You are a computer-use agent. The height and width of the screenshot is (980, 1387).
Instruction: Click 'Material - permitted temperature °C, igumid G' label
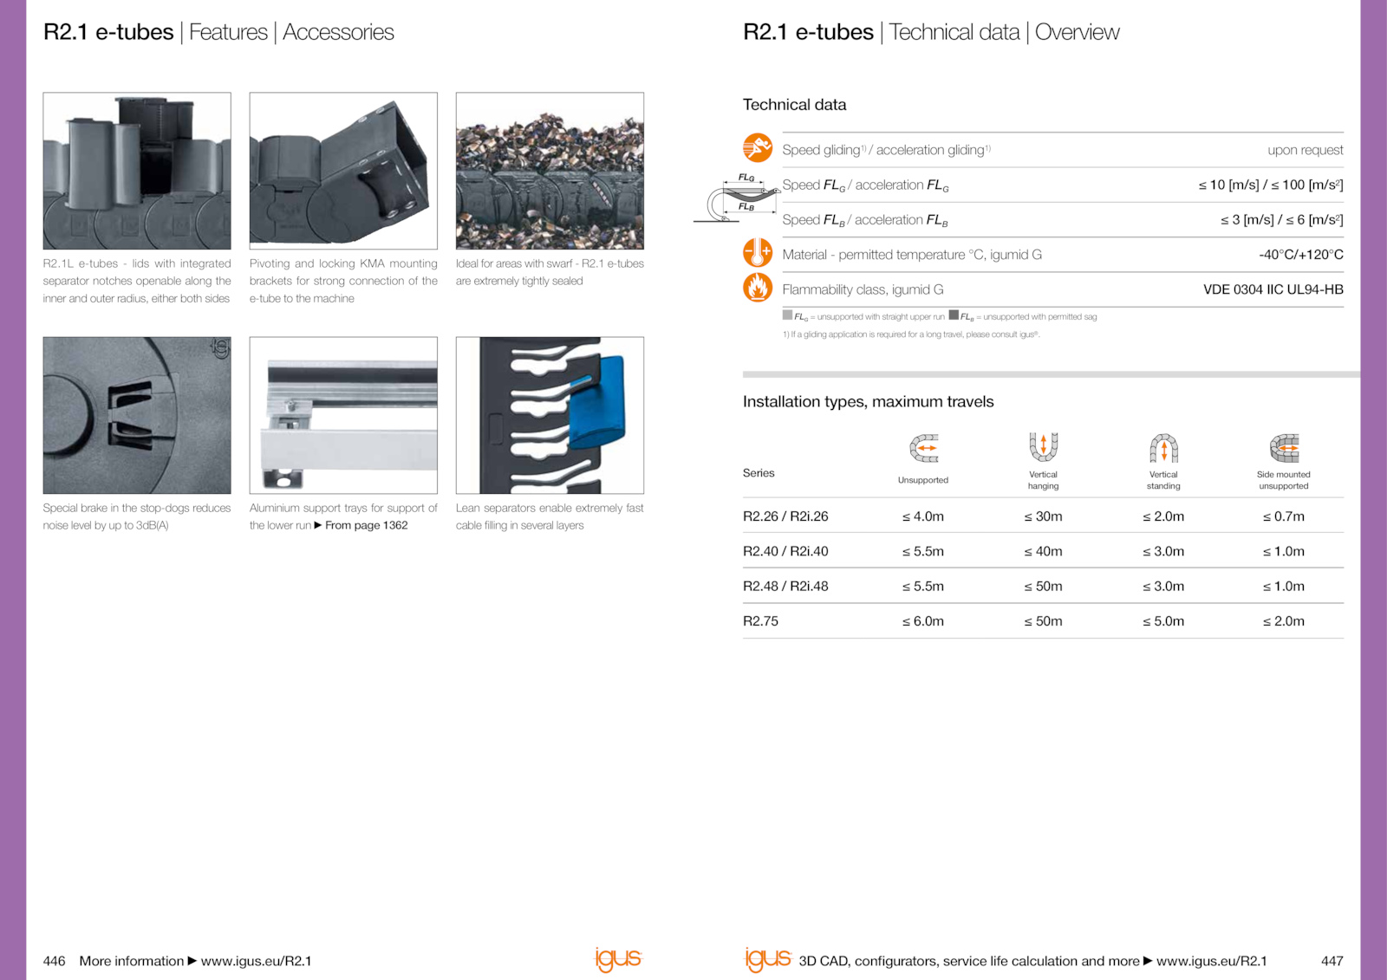click(x=912, y=255)
